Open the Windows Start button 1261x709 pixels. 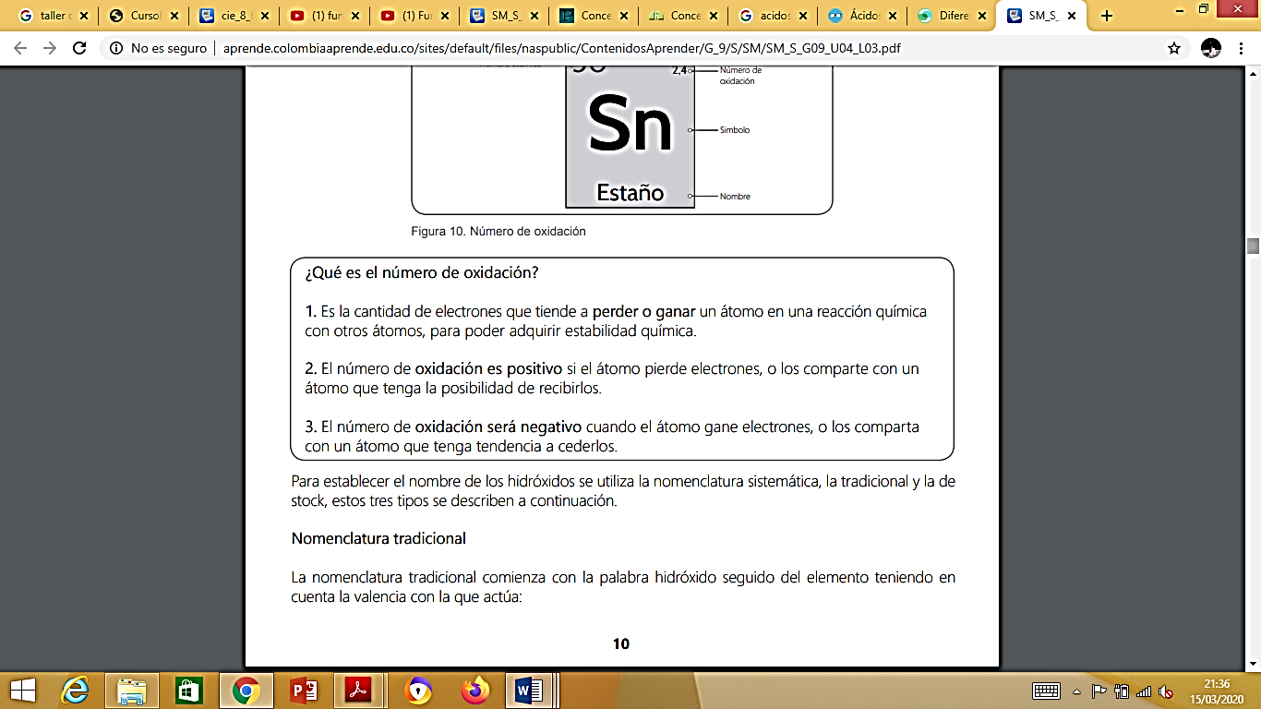[x=23, y=690]
